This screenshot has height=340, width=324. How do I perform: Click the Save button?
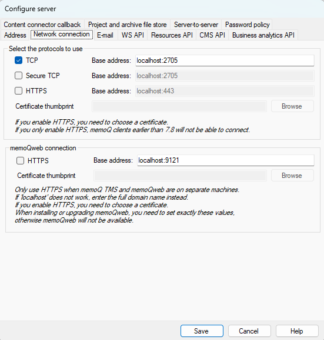tap(202, 331)
